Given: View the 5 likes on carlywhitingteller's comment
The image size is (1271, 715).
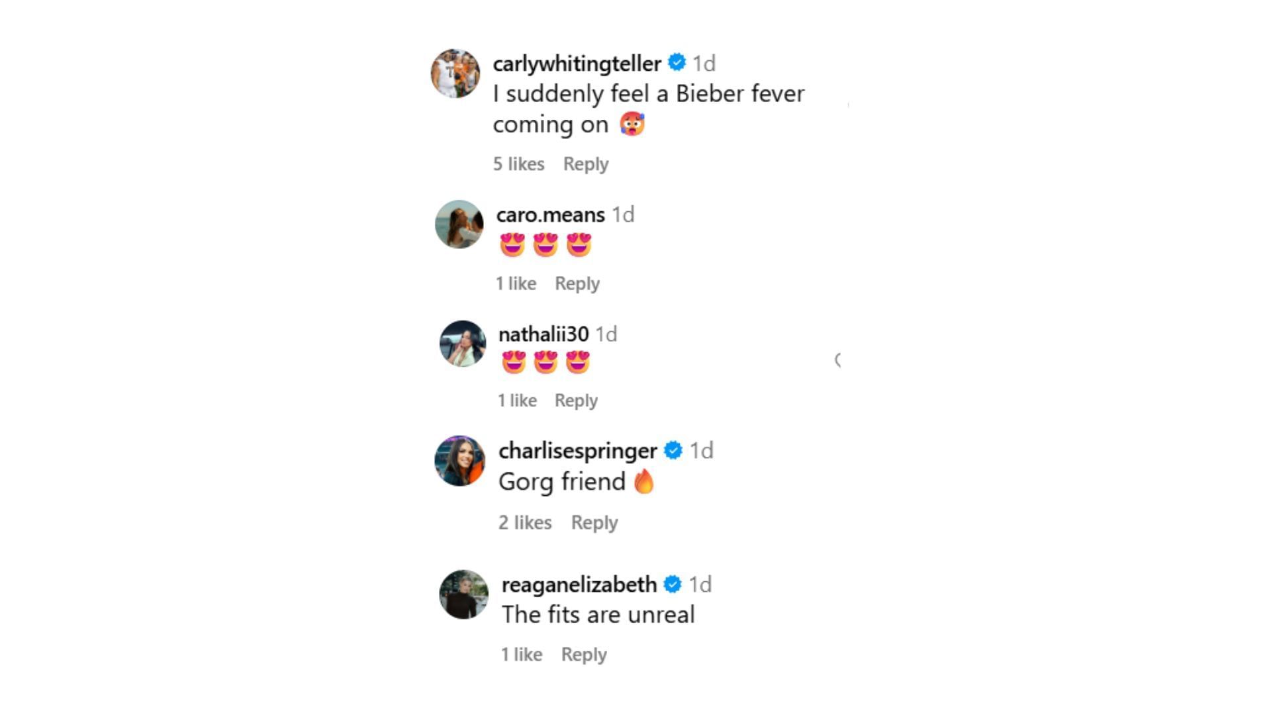Looking at the screenshot, I should tap(519, 164).
